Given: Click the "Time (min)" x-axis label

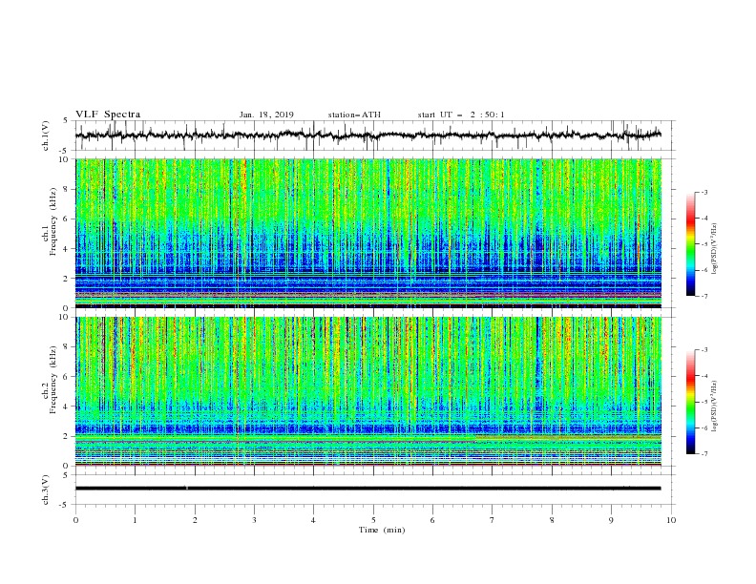Looking at the screenshot, I should [x=382, y=530].
